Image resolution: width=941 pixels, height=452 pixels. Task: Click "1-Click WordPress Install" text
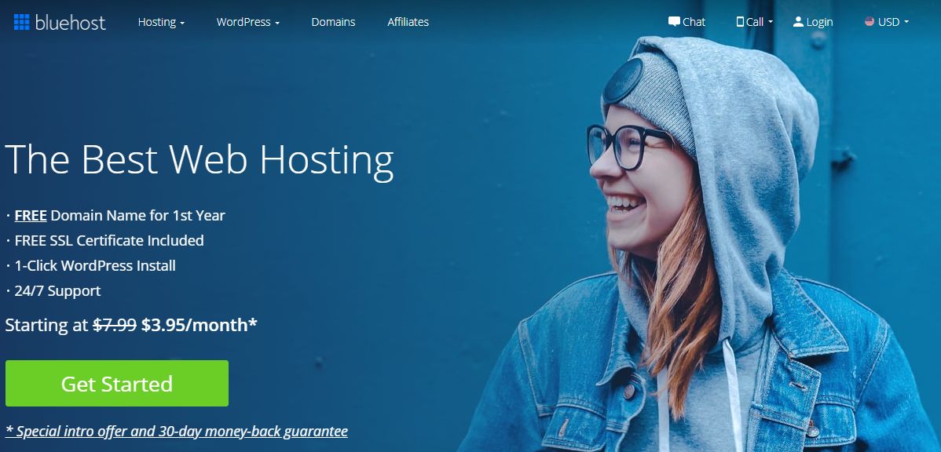click(95, 265)
